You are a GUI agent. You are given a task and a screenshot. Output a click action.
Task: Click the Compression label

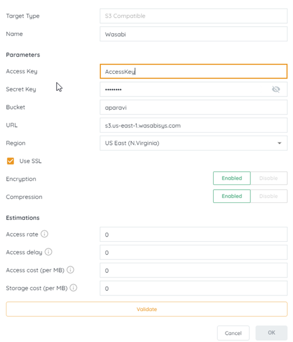pyautogui.click(x=24, y=197)
